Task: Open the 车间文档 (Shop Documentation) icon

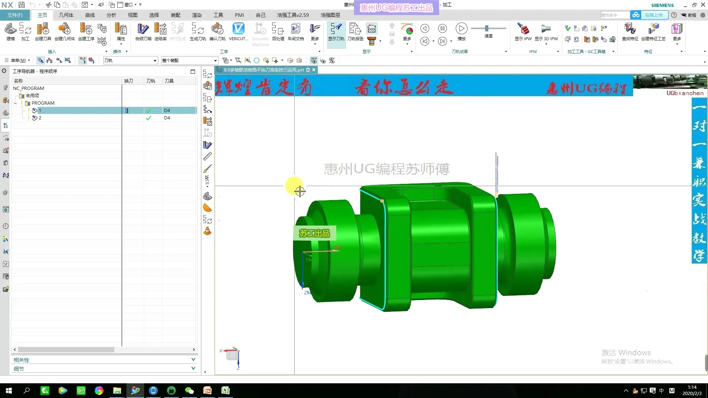Action: [x=295, y=31]
